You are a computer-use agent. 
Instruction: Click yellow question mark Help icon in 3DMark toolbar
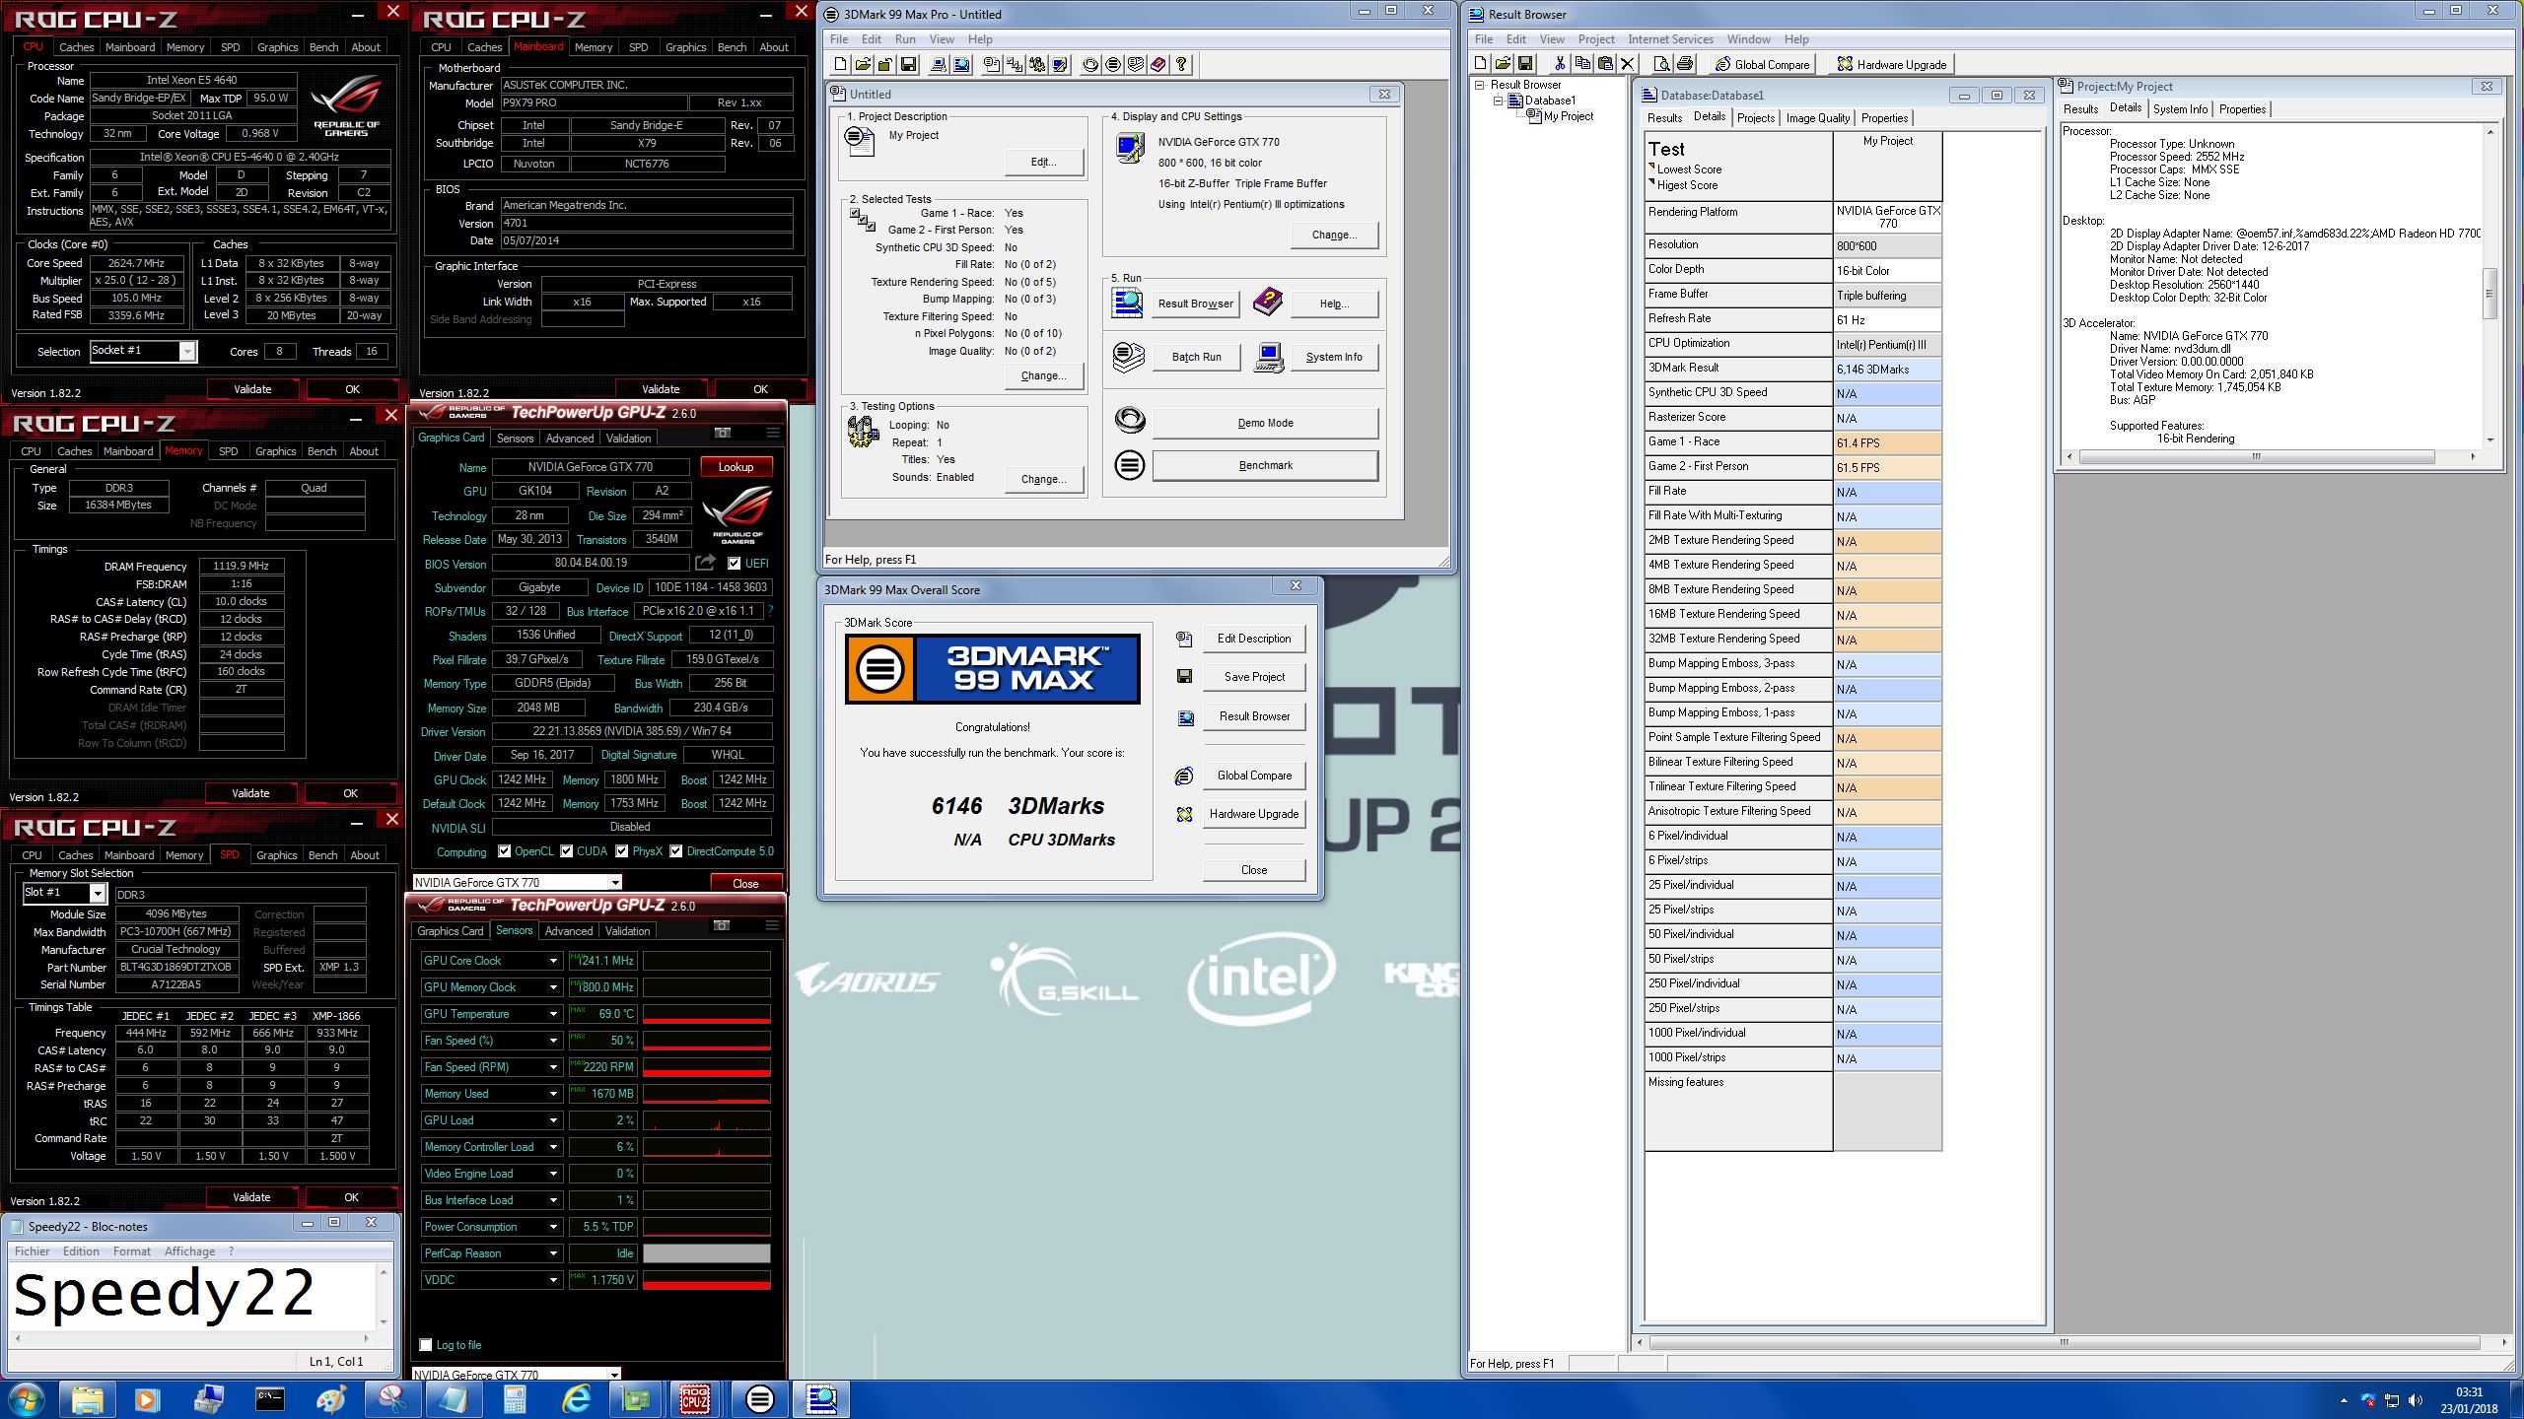pyautogui.click(x=1181, y=64)
